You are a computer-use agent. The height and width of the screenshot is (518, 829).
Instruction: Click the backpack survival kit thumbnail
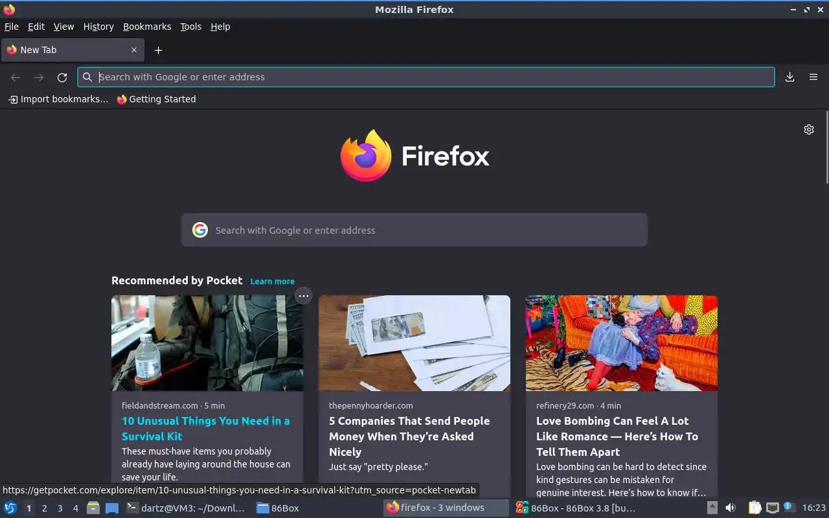click(207, 343)
